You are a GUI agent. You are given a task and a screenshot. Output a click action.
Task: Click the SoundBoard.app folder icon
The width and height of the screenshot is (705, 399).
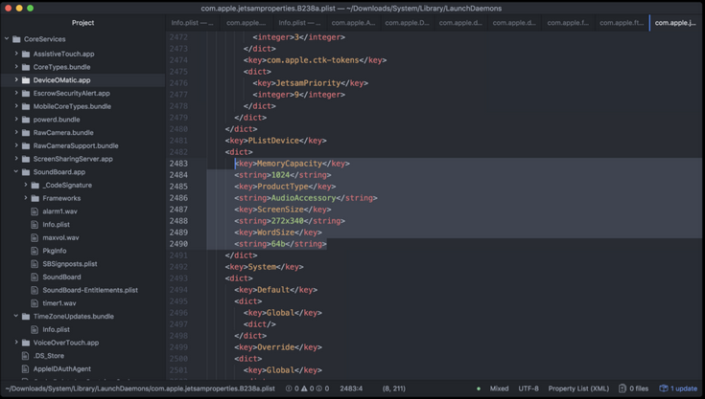(x=26, y=172)
